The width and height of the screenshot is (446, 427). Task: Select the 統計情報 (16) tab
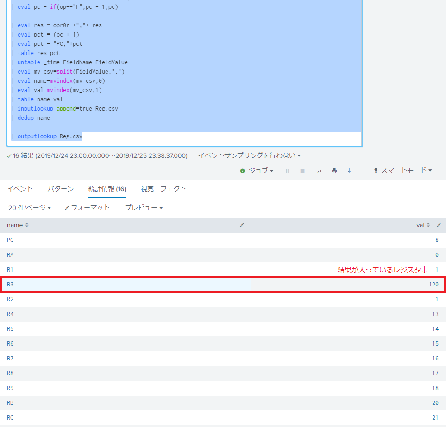tap(107, 189)
